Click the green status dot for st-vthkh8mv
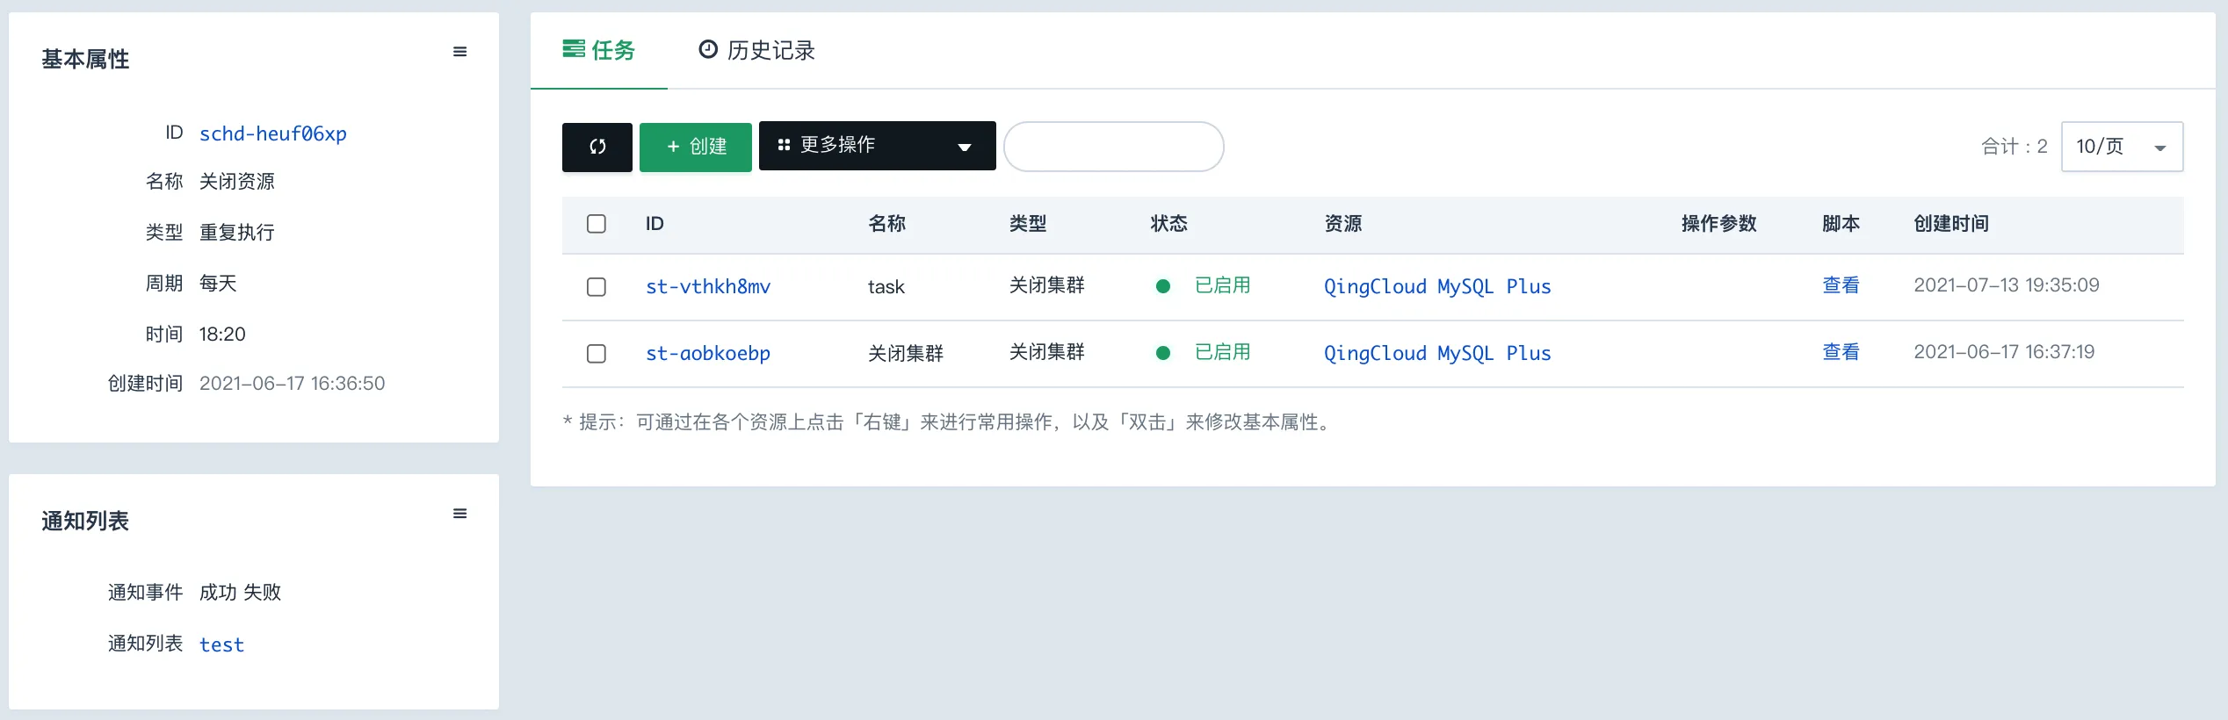2228x720 pixels. [x=1163, y=286]
